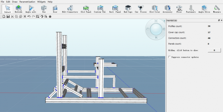Viewport: 223px width, 112px height.
Task: Activate the Measure tool
Action: (x=217, y=9)
